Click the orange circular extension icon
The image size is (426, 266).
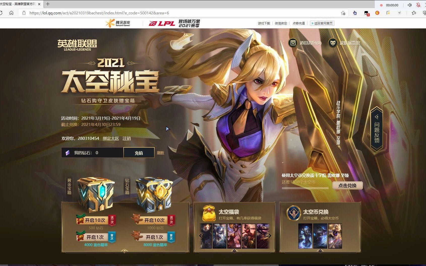pos(377,13)
